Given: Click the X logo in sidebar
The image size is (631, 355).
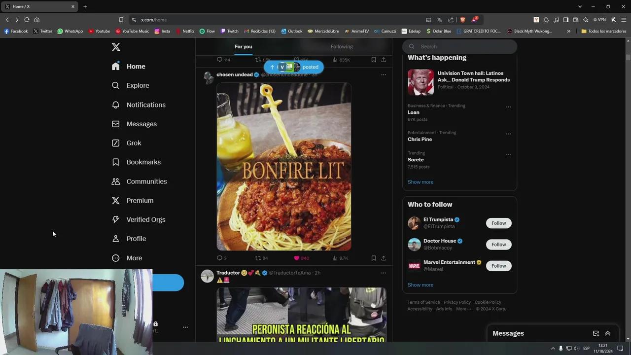Looking at the screenshot, I should 116,47.
